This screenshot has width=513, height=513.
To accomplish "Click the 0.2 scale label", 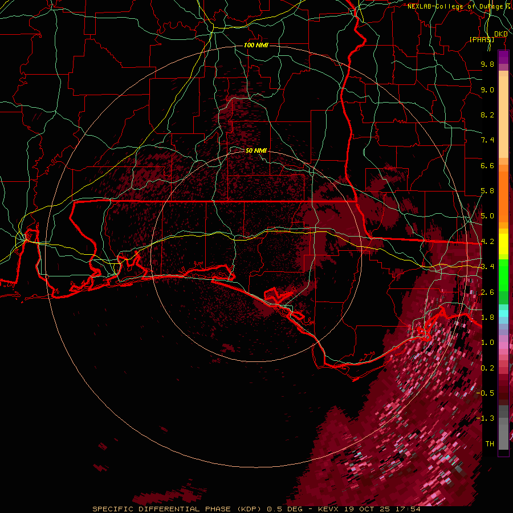I will click(x=487, y=368).
